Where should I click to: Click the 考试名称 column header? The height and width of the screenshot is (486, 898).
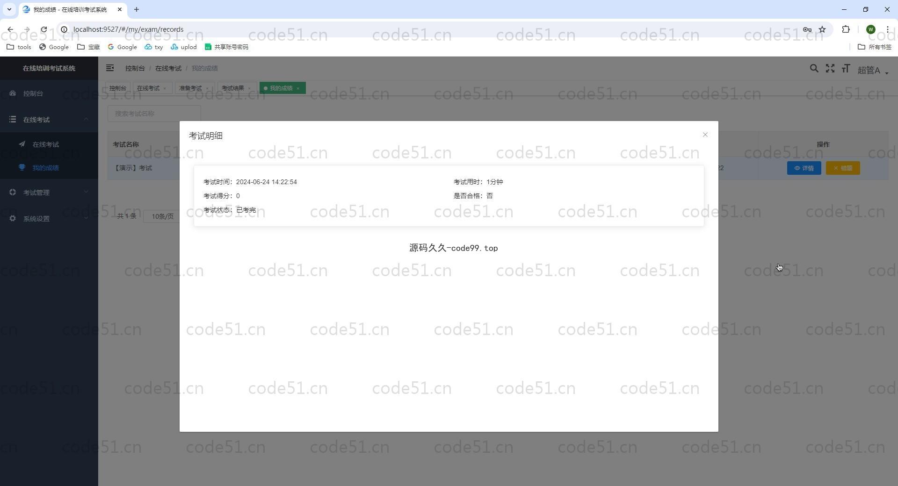pyautogui.click(x=126, y=144)
